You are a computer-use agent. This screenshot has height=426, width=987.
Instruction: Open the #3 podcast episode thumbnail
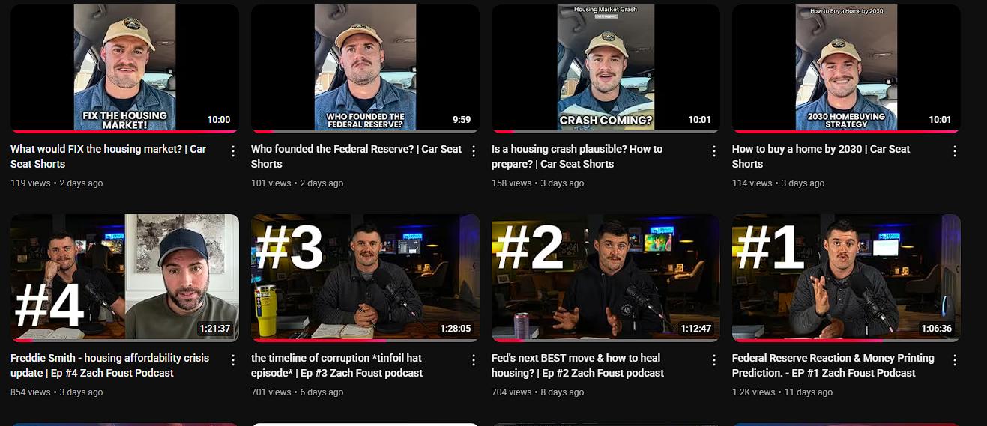point(365,278)
